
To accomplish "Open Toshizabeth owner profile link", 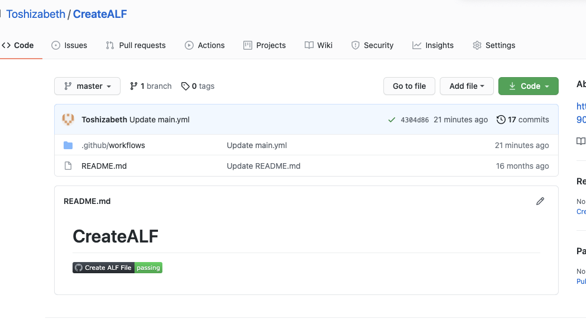I will tap(36, 14).
